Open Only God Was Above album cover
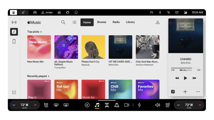Image resolution: width=214 pixels, height=120 pixels. [147, 47]
